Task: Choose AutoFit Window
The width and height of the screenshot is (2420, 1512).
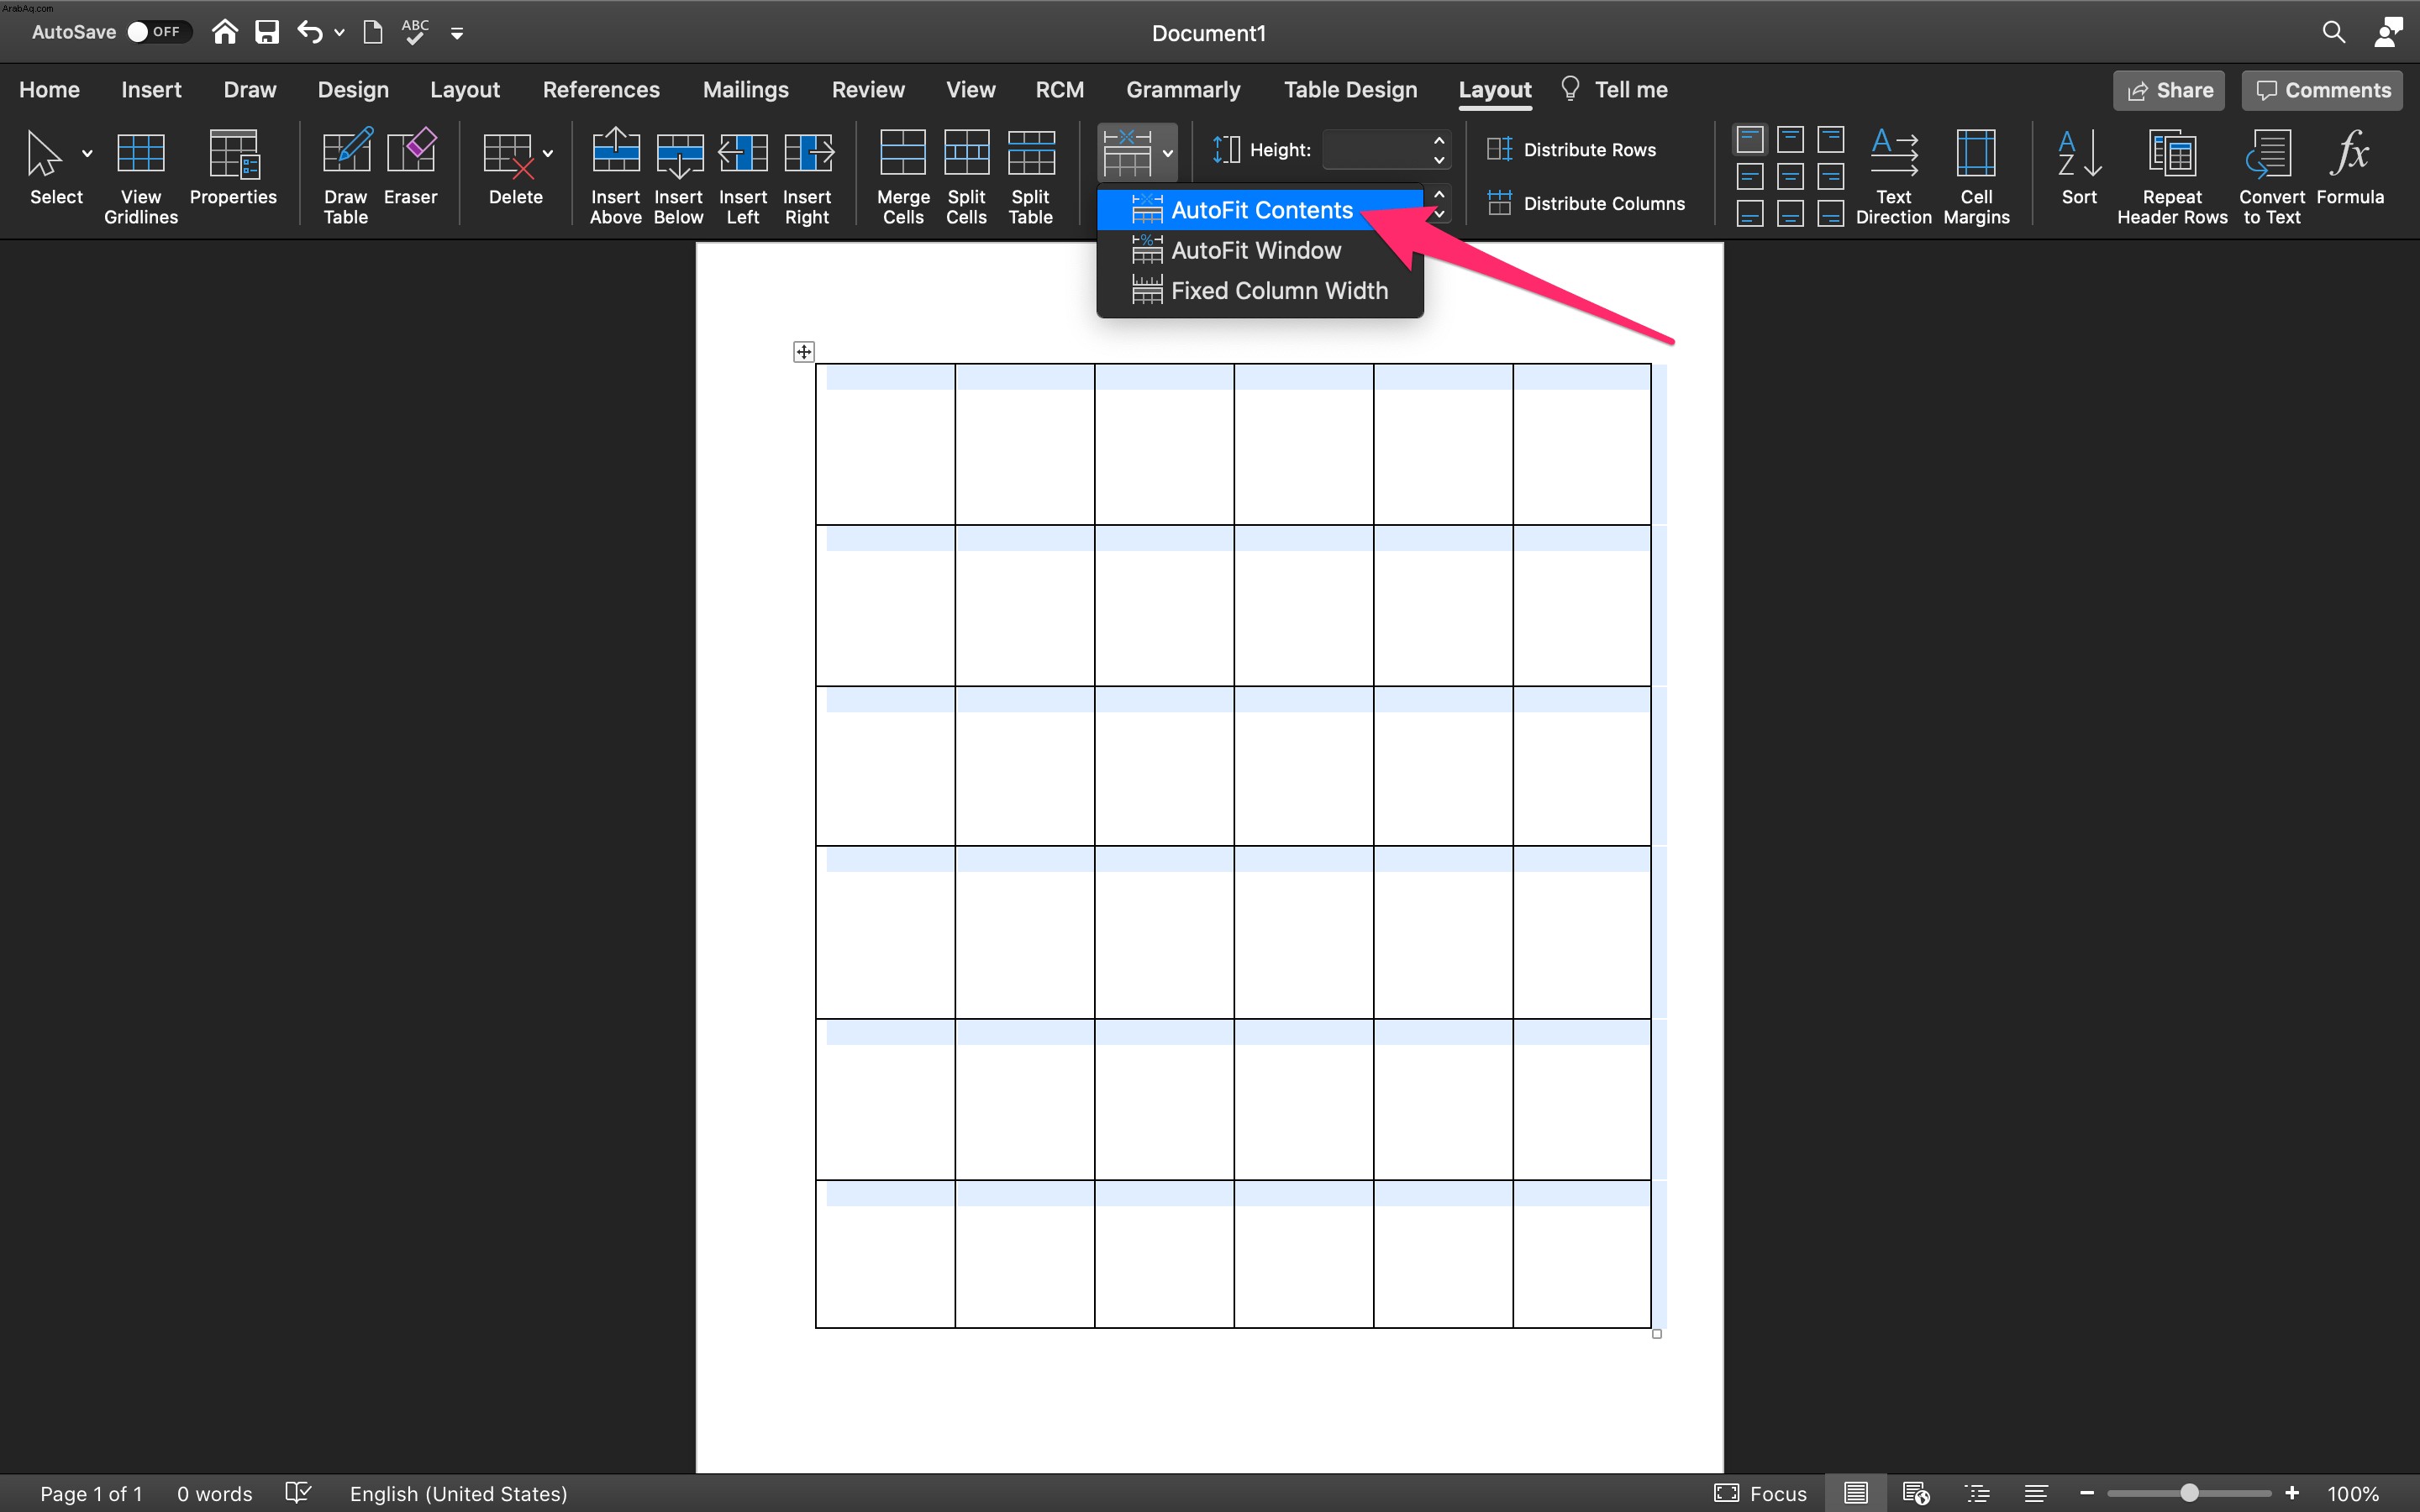Action: [1260, 250]
